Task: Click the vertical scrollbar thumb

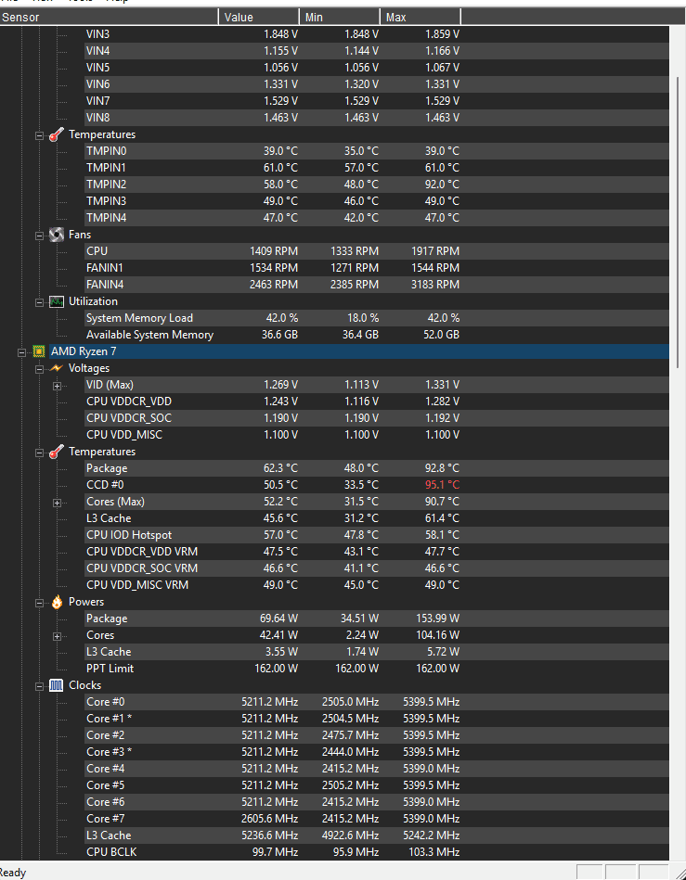Action: pos(677,222)
